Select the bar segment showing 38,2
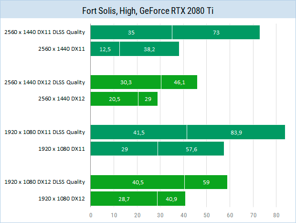296x223 pixels. tap(149, 49)
